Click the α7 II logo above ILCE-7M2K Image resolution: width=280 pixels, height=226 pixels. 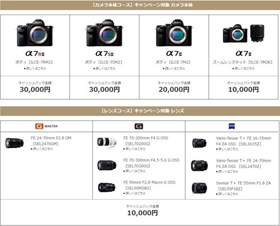(244, 54)
